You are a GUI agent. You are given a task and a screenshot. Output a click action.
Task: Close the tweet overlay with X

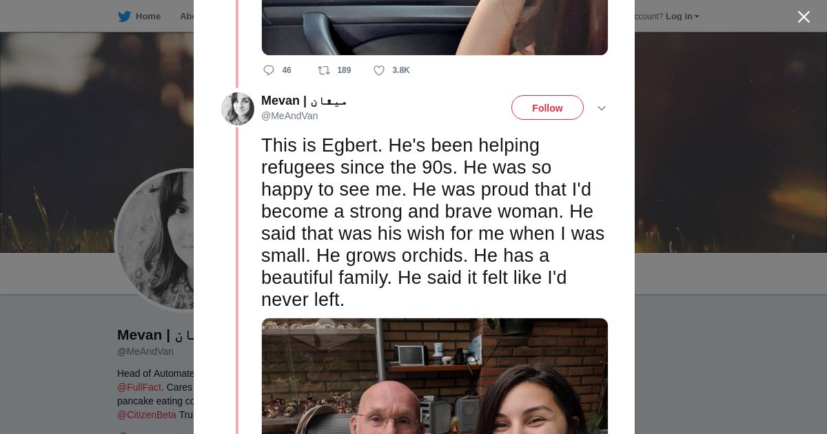click(x=804, y=17)
